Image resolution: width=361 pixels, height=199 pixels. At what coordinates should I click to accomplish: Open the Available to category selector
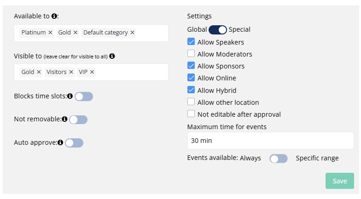tap(151, 33)
